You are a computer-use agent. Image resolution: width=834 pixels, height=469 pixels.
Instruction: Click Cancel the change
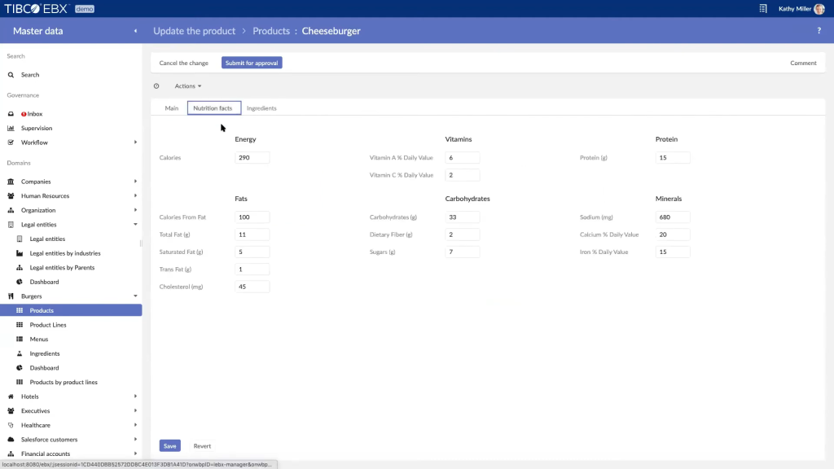click(183, 63)
